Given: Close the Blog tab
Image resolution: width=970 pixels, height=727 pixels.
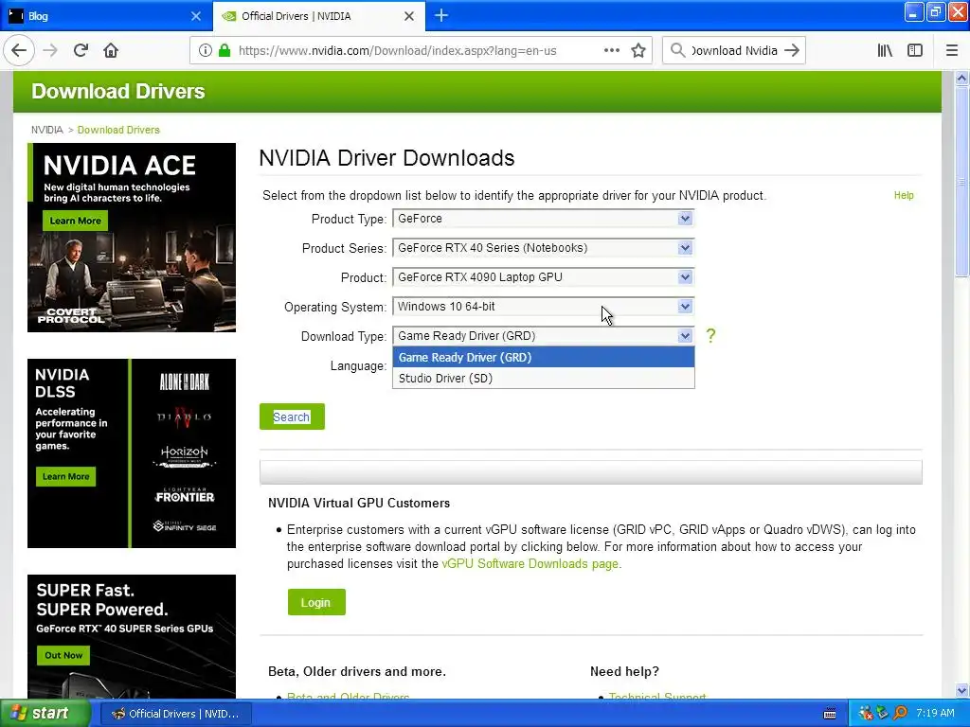Looking at the screenshot, I should (196, 16).
